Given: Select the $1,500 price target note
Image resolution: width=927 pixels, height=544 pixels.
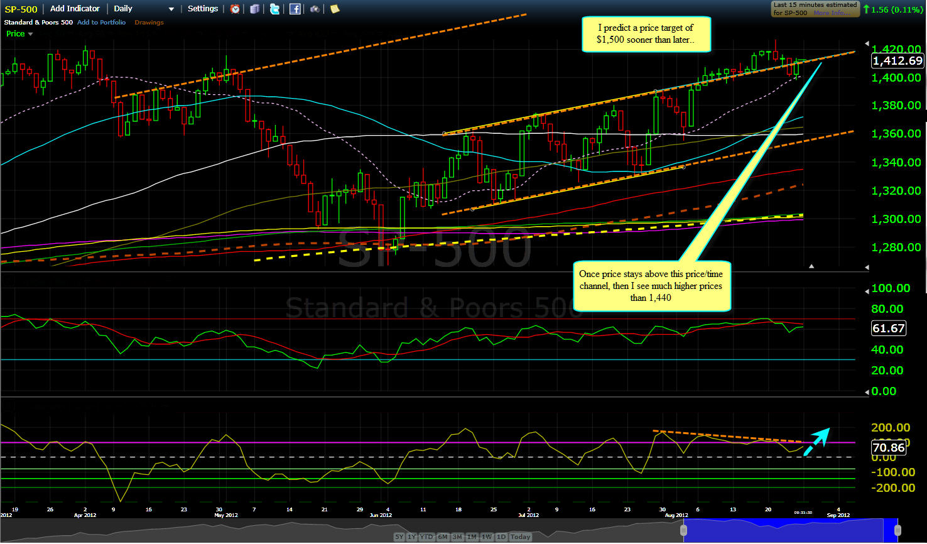Looking at the screenshot, I should click(647, 34).
